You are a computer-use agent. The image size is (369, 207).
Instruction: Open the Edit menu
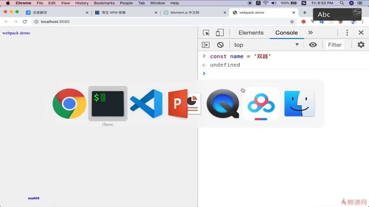(x=52, y=3)
